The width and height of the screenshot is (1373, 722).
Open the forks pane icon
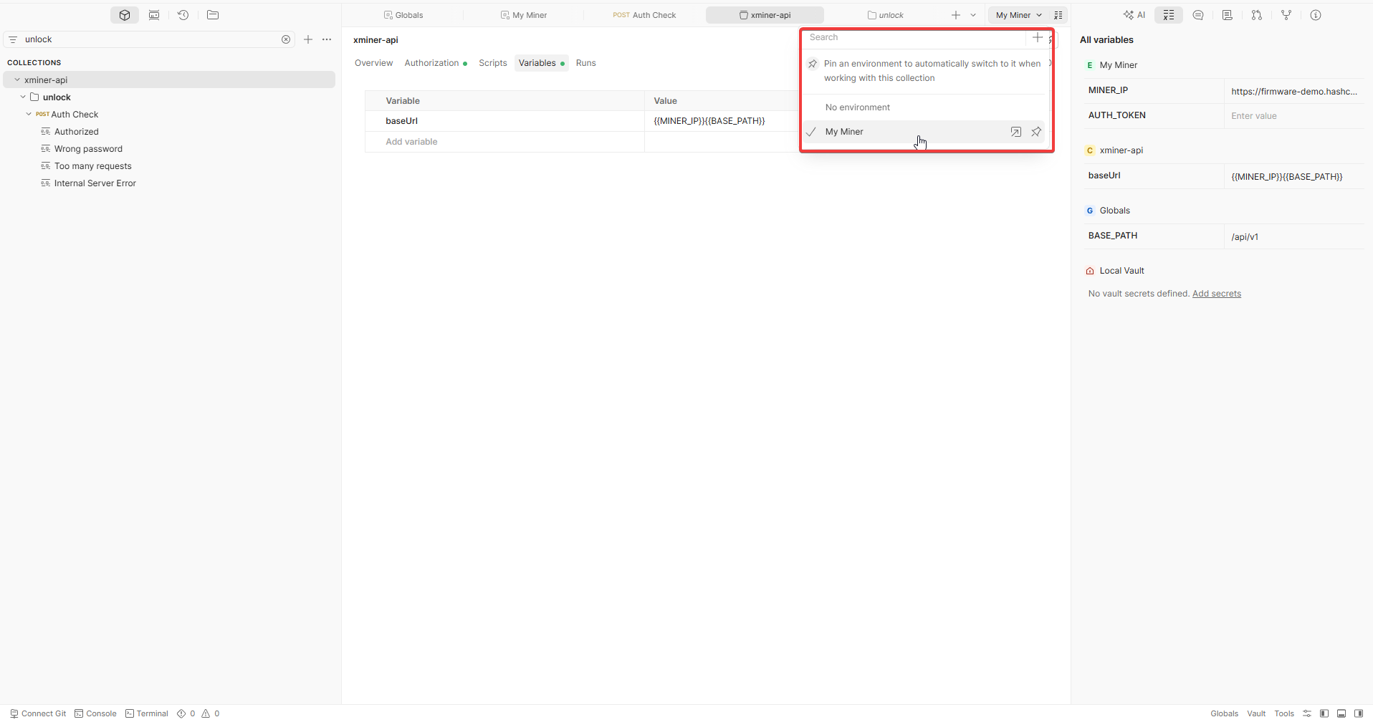coord(1286,15)
